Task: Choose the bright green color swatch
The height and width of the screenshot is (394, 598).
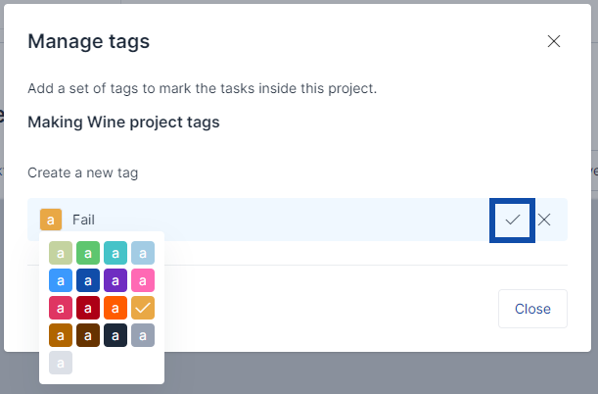Action: tap(88, 253)
